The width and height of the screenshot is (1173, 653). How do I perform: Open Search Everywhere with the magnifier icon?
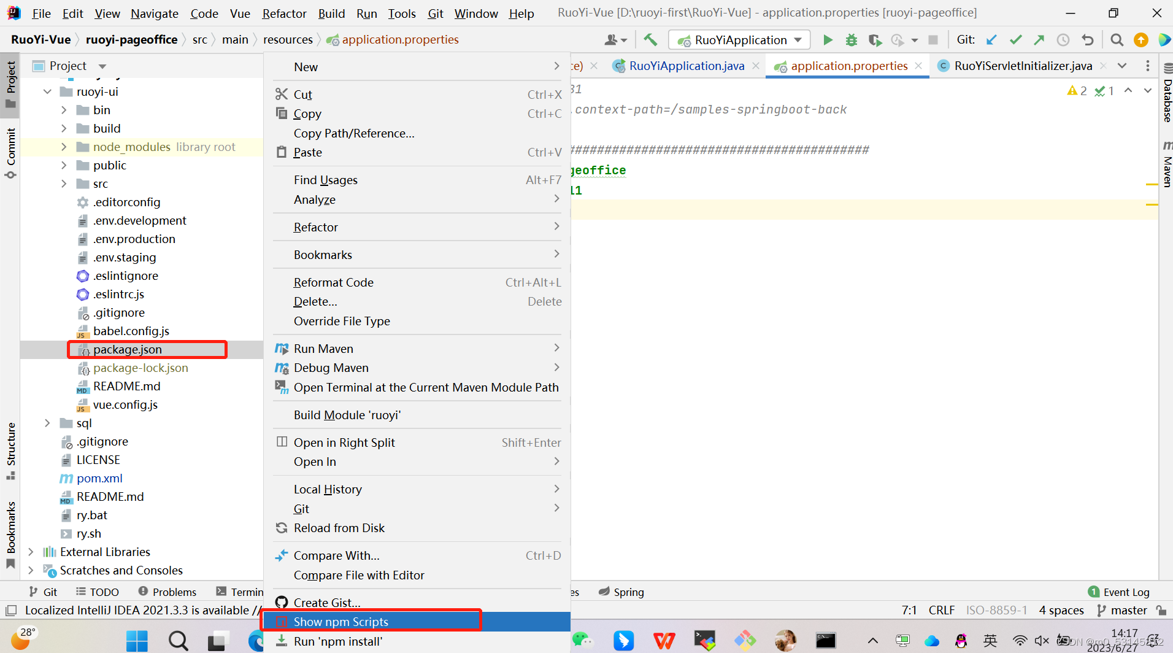tap(1117, 39)
